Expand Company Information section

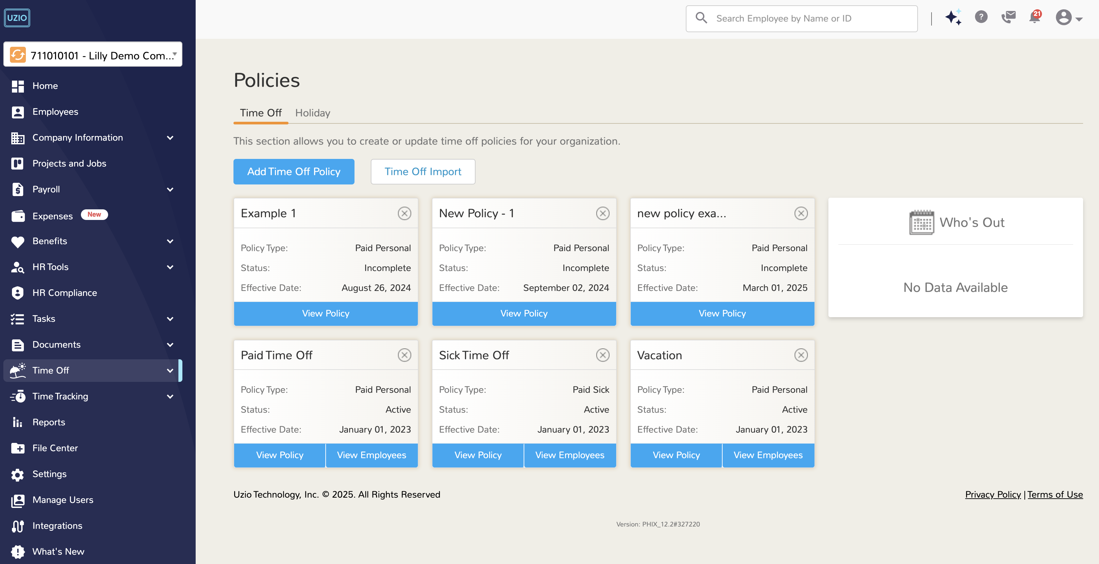point(170,138)
